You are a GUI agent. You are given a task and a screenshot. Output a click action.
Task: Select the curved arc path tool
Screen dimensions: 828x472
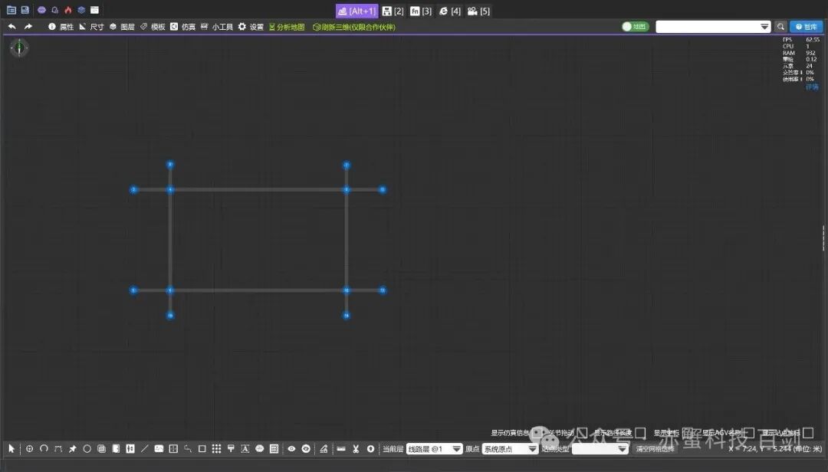44,449
